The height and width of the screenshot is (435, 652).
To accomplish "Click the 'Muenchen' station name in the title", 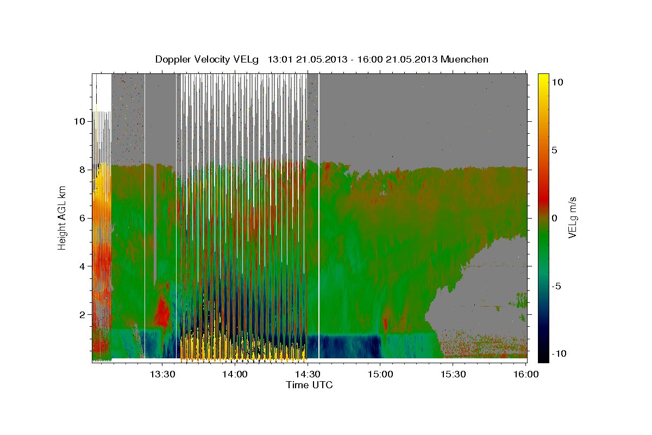I will (465, 59).
